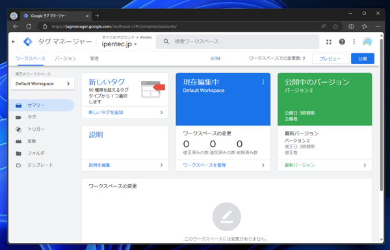390x250 pixels.
Task: Open a new browser tab
Action: (x=97, y=16)
